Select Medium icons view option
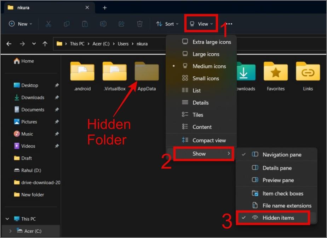The image size is (327, 238). pos(201,66)
